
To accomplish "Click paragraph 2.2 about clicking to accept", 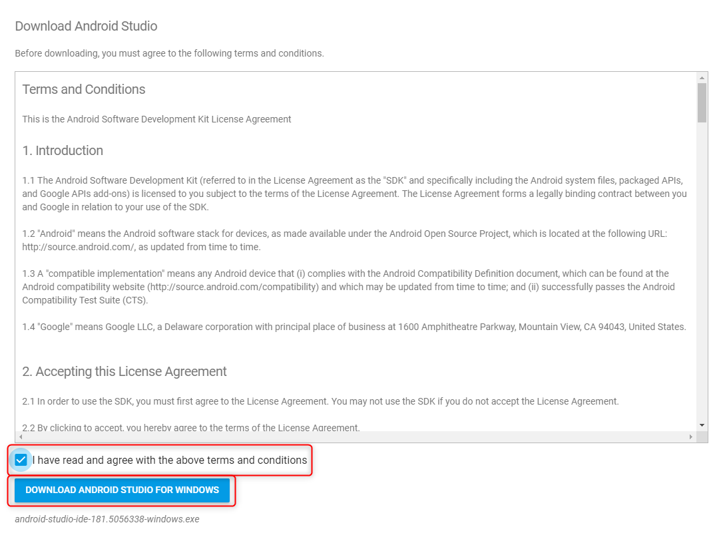I will 191,427.
